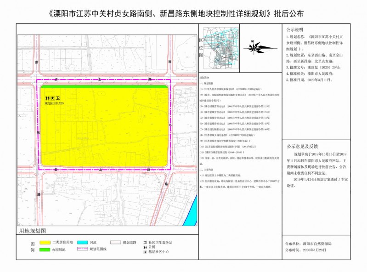Viewport: 367px width, 272px height.
Task: Click the public toilet icon on the map
Action: tap(47, 98)
